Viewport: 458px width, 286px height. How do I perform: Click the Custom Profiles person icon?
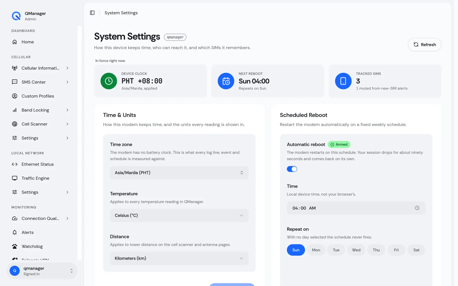pyautogui.click(x=15, y=96)
